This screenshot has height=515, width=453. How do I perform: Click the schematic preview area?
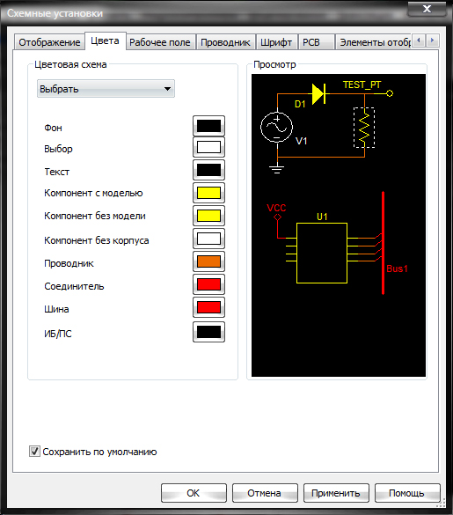click(x=339, y=225)
